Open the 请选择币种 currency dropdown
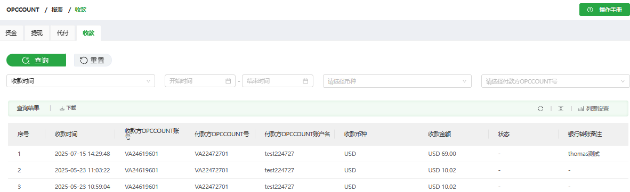Viewport: 630px width, 192px height. [x=398, y=81]
